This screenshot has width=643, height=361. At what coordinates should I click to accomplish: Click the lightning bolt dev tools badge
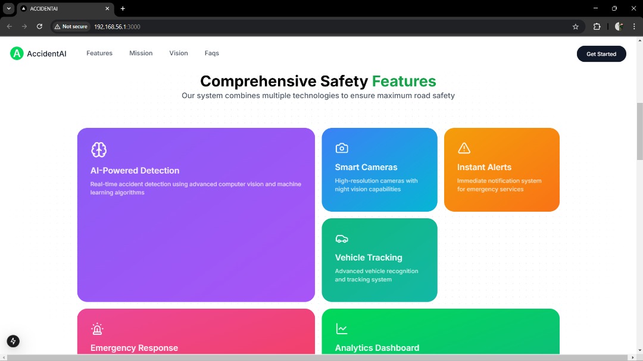(13, 341)
